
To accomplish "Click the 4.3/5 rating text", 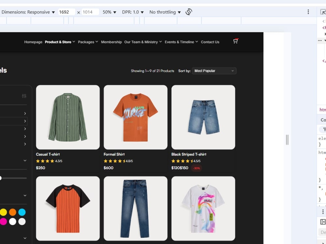I will tap(59, 161).
